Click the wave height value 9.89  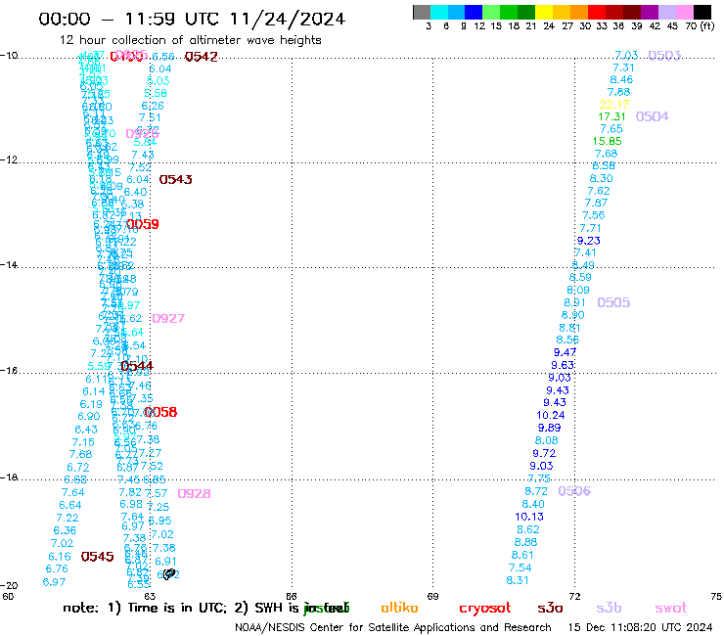pos(550,428)
